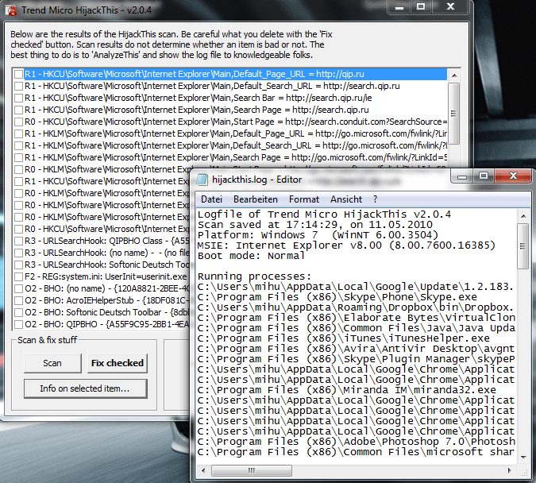Viewport: 536px width, 483px height.
Task: Click the Adobe\Photoshop 7.0 line in Editor
Action: [x=356, y=442]
